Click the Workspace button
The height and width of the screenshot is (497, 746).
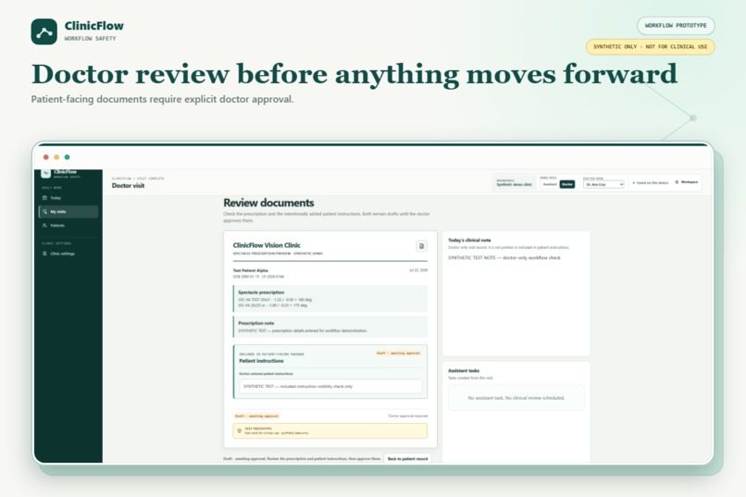pyautogui.click(x=687, y=182)
